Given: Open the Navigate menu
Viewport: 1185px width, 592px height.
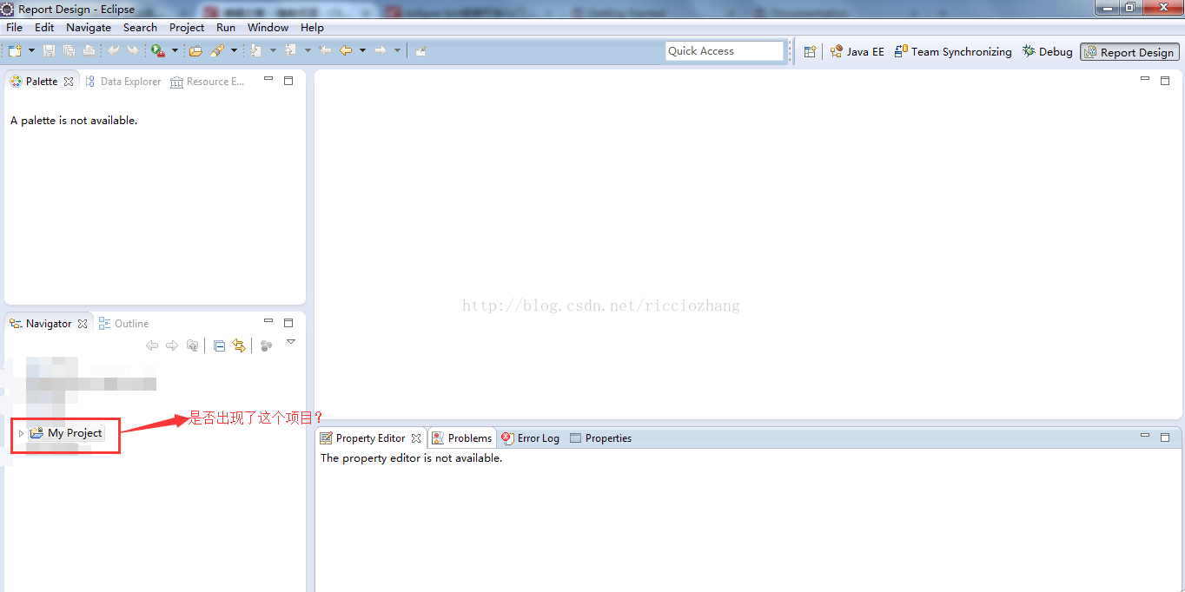Looking at the screenshot, I should pyautogui.click(x=89, y=28).
